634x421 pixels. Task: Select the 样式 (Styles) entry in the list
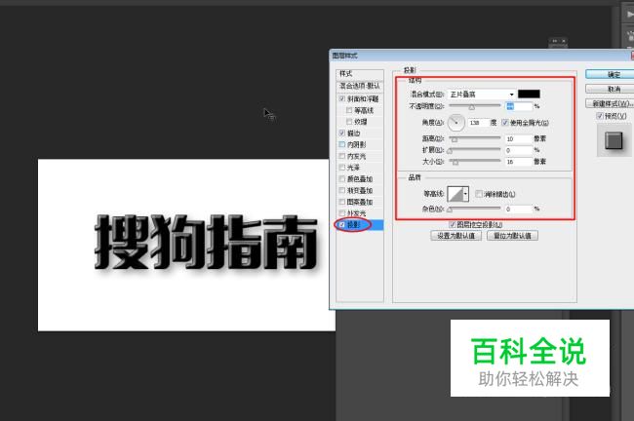(360, 74)
